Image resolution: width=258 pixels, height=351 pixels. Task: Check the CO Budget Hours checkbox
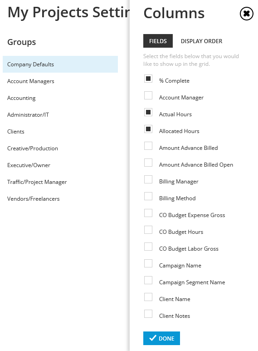148,230
